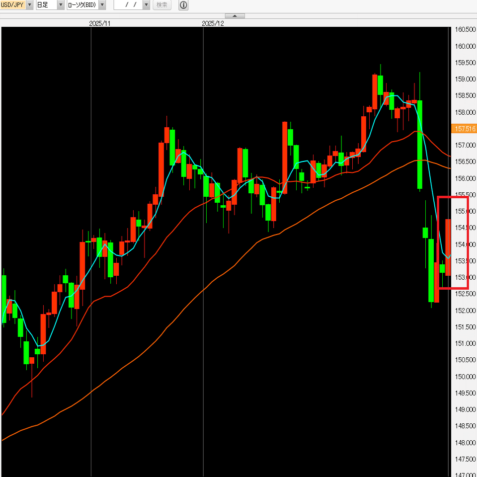Click the tallest green candle near 158.000

(x=419, y=145)
